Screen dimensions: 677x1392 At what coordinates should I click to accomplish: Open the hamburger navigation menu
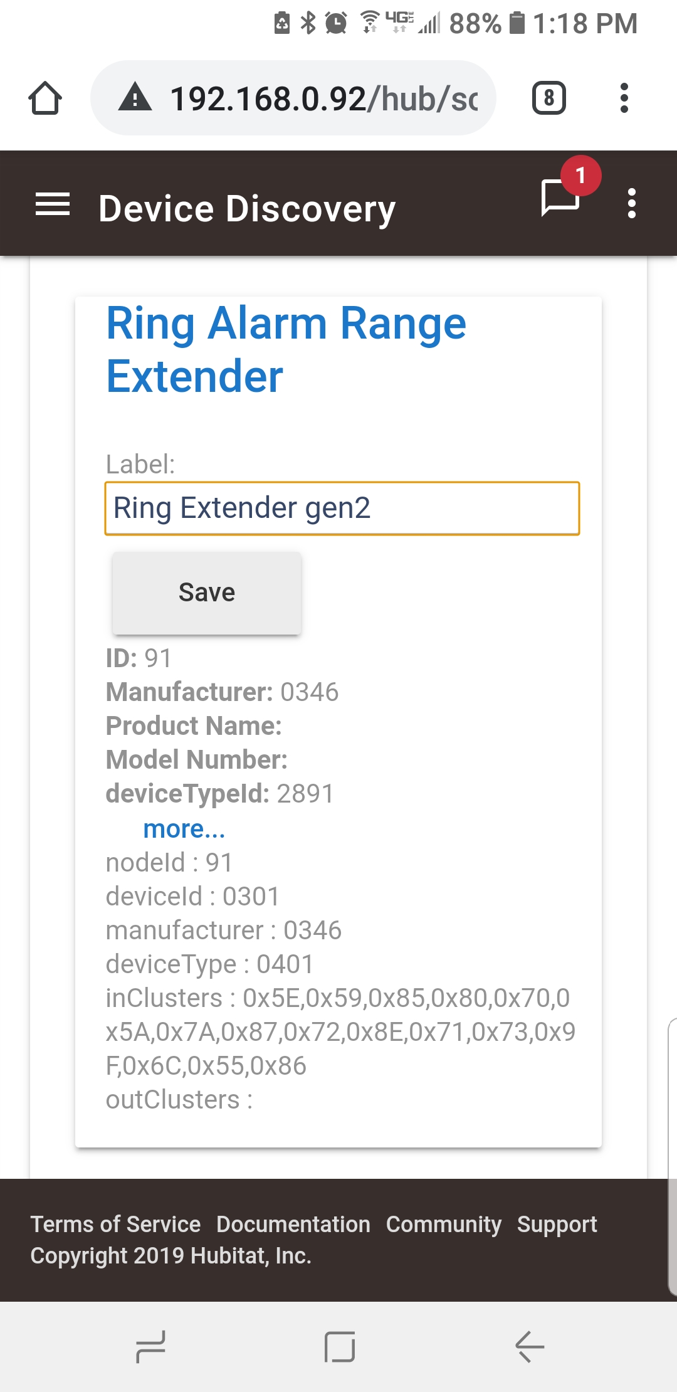pos(53,205)
